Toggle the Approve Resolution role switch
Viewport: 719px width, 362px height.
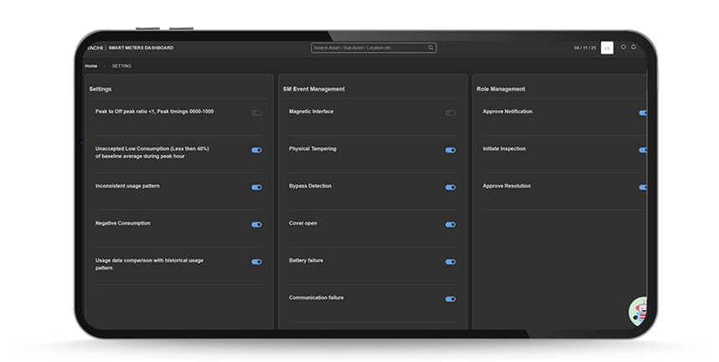643,187
